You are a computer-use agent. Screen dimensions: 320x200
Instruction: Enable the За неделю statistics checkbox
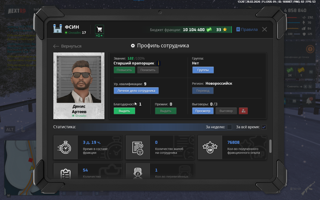click(x=230, y=127)
